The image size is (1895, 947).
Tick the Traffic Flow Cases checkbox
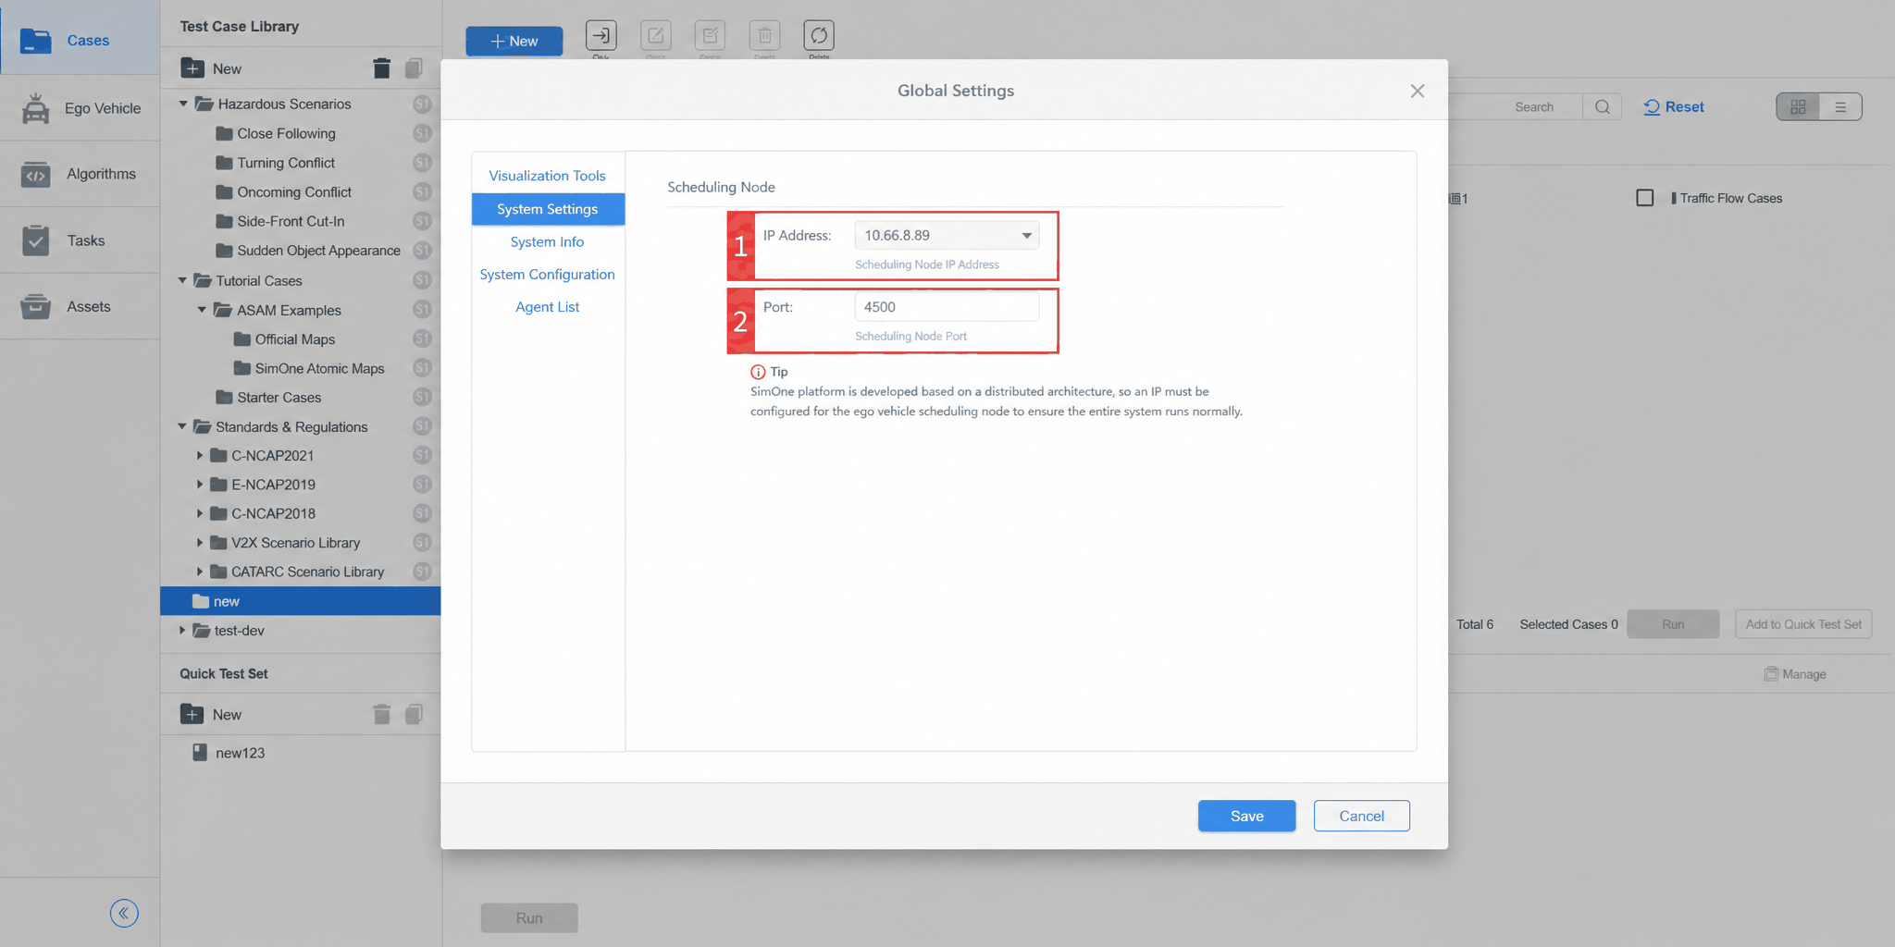point(1645,198)
